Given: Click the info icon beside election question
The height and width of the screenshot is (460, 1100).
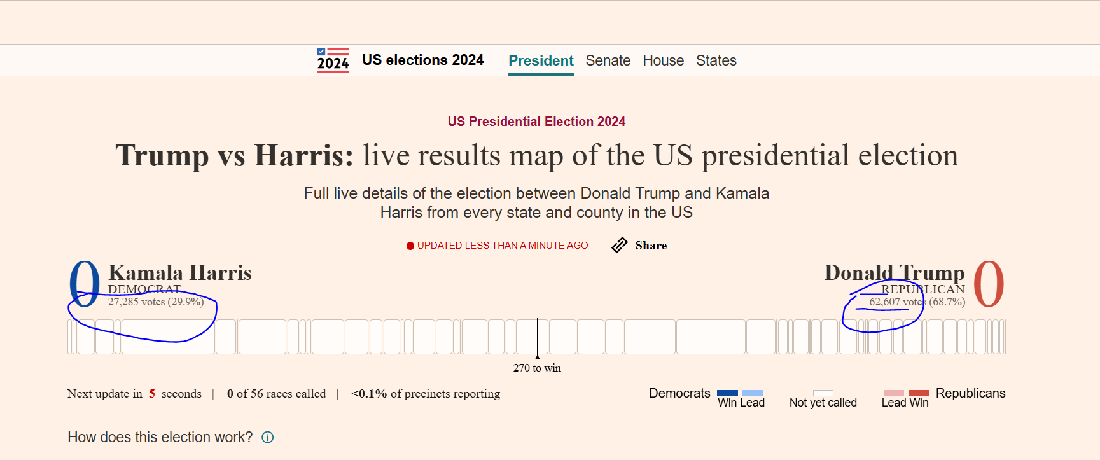Looking at the screenshot, I should click(x=268, y=438).
